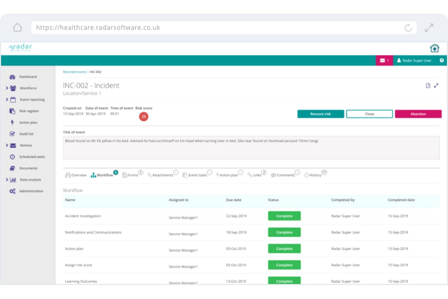Expand the Data analysis chevron
The width and height of the screenshot is (448, 299).
[x=7, y=180]
